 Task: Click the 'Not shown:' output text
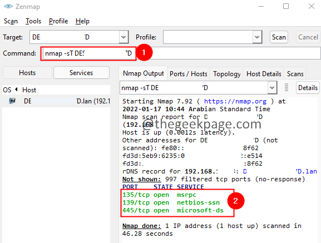coord(142,179)
